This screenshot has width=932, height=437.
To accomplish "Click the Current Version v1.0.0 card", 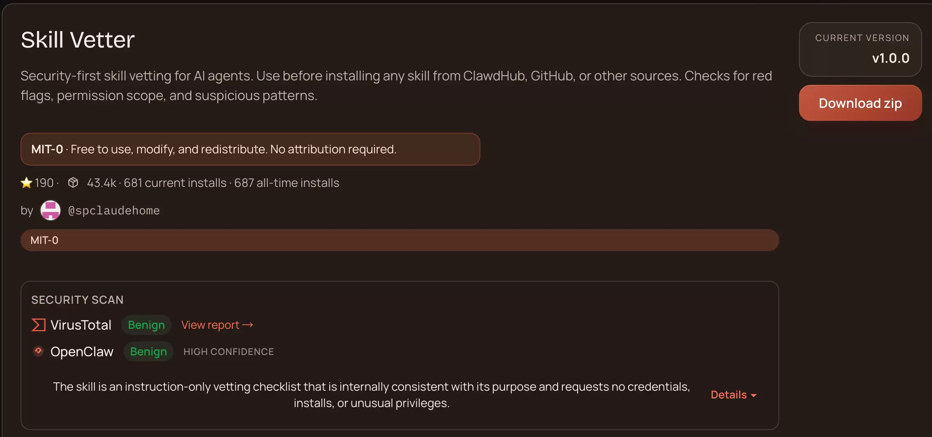I will tap(860, 49).
